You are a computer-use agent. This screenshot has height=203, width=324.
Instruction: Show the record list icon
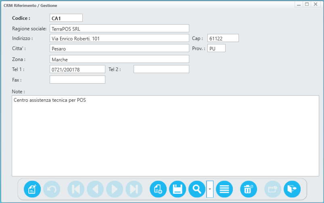(x=224, y=189)
